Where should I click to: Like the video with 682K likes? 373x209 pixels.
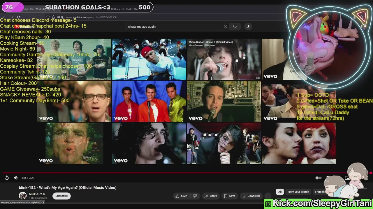[x=181, y=196]
